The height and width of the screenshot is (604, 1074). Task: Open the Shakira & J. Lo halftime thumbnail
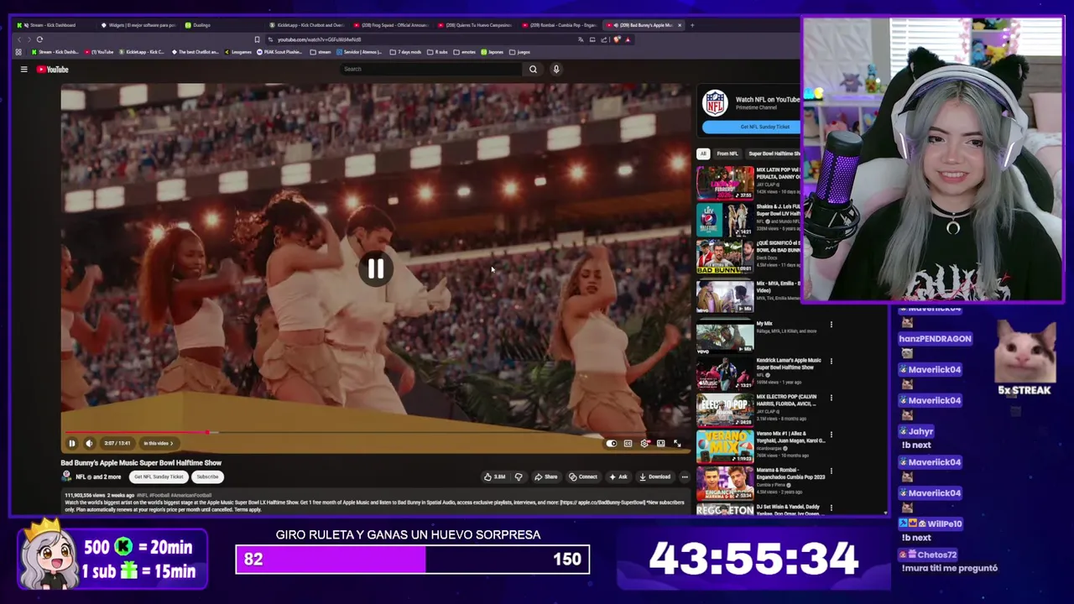725,221
